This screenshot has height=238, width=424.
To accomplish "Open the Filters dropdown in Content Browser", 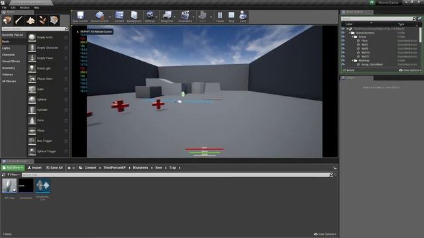I will point(13,175).
